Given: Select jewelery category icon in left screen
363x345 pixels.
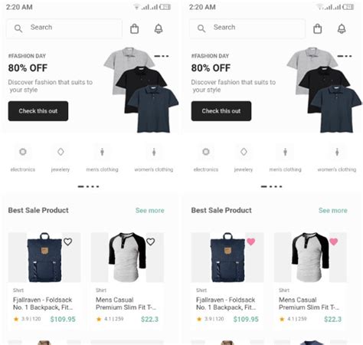Looking at the screenshot, I should [x=60, y=152].
